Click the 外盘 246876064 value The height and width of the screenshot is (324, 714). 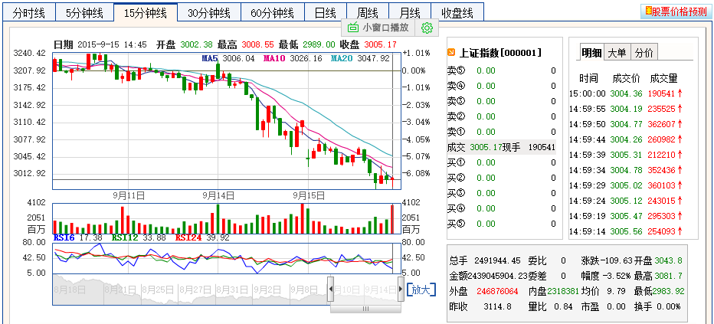497,291
